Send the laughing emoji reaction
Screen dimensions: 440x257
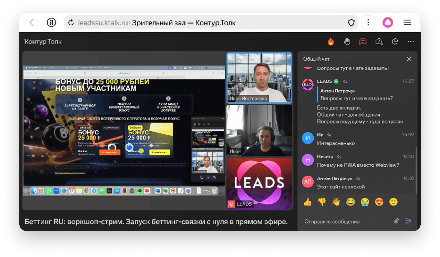[351, 202]
